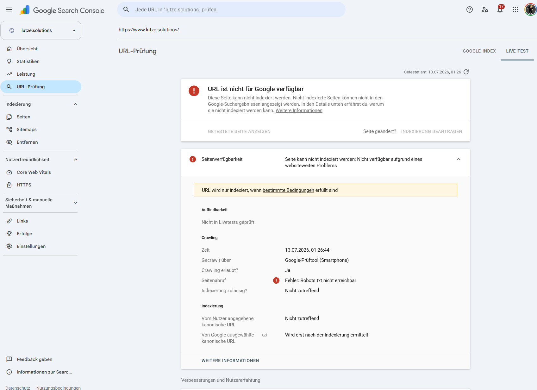The height and width of the screenshot is (390, 537).
Task: Switch to the GOOGLE-INDEX tab
Action: point(479,51)
